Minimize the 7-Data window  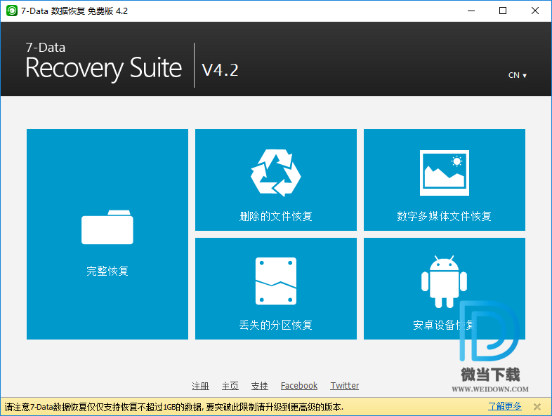click(471, 11)
